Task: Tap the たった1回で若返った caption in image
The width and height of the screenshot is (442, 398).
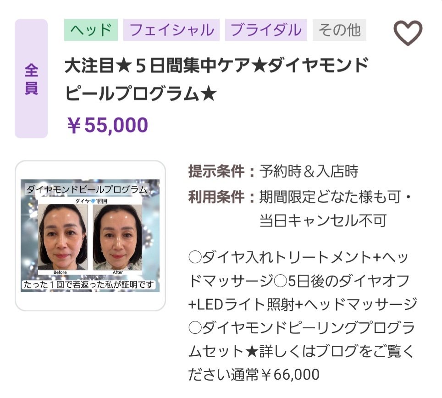Action: pos(90,284)
